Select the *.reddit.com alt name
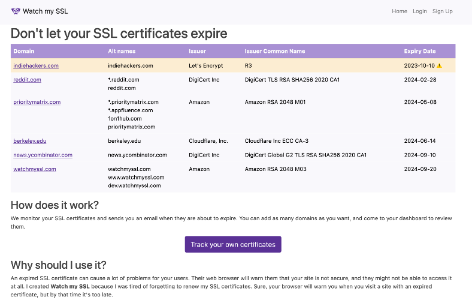472x300 pixels. (123, 80)
